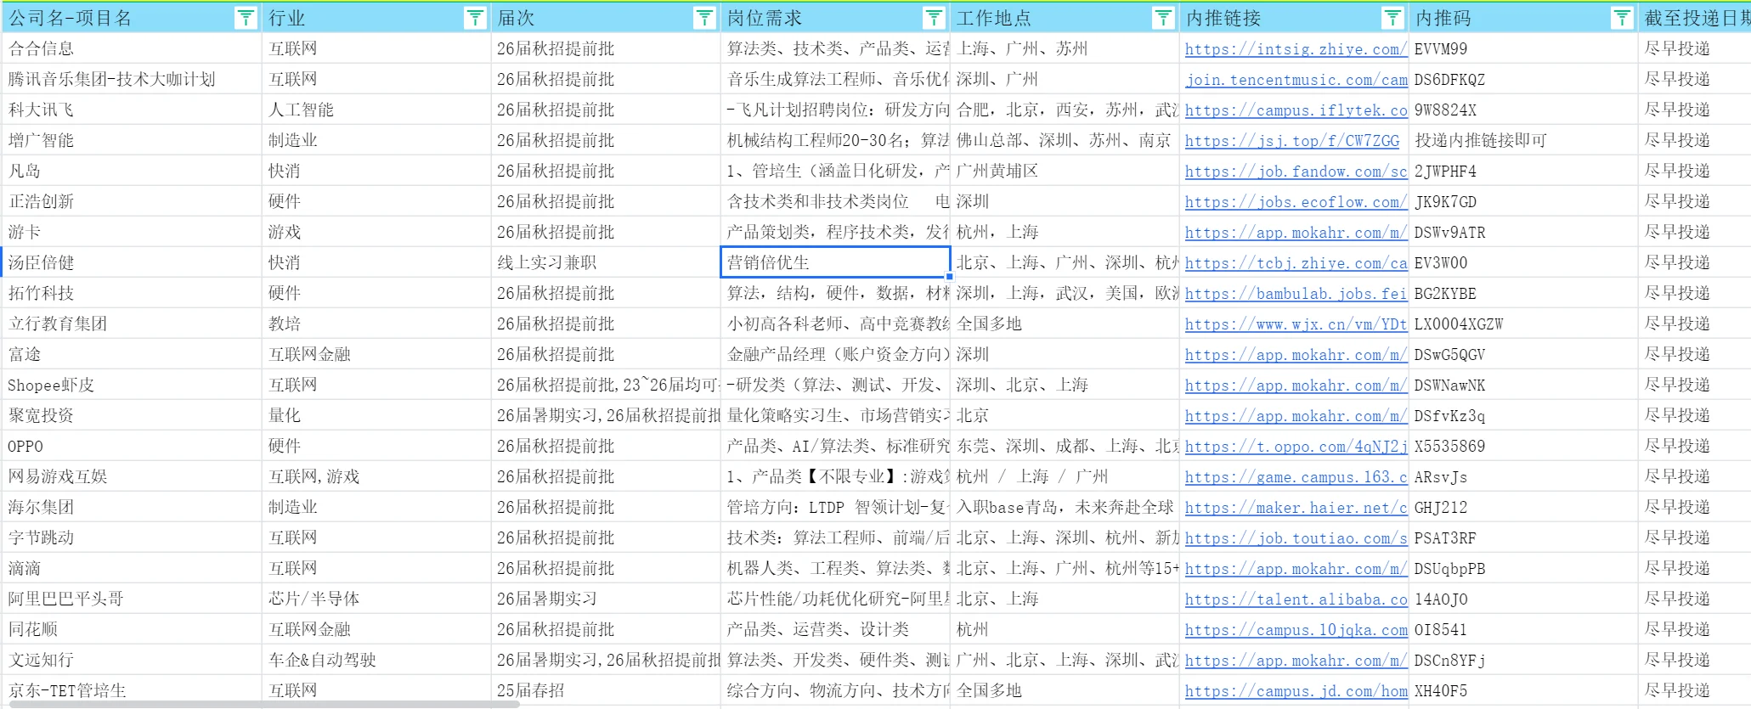Select the 教培 industry cell

376,324
